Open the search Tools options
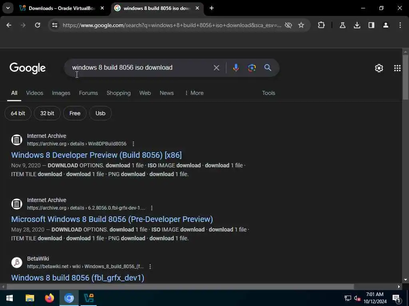Viewport: 409px width, 306px height. tap(269, 93)
